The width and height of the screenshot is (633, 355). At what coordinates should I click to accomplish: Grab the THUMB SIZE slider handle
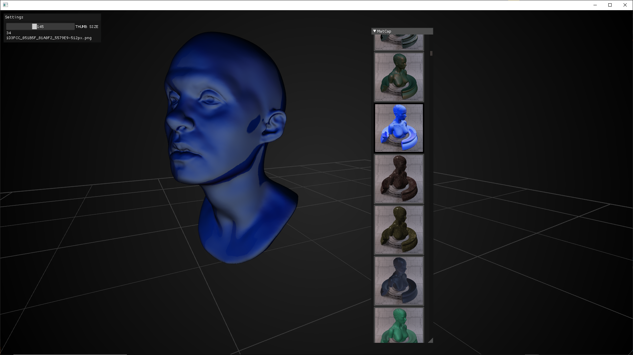(34, 27)
